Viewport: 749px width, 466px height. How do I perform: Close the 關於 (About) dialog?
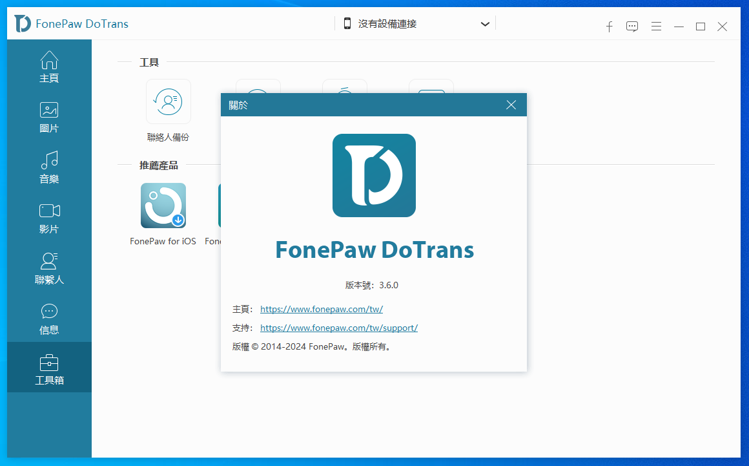(511, 104)
